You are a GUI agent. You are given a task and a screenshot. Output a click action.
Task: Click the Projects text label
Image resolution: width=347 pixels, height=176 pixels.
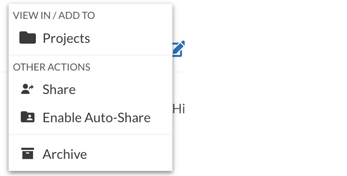(66, 39)
